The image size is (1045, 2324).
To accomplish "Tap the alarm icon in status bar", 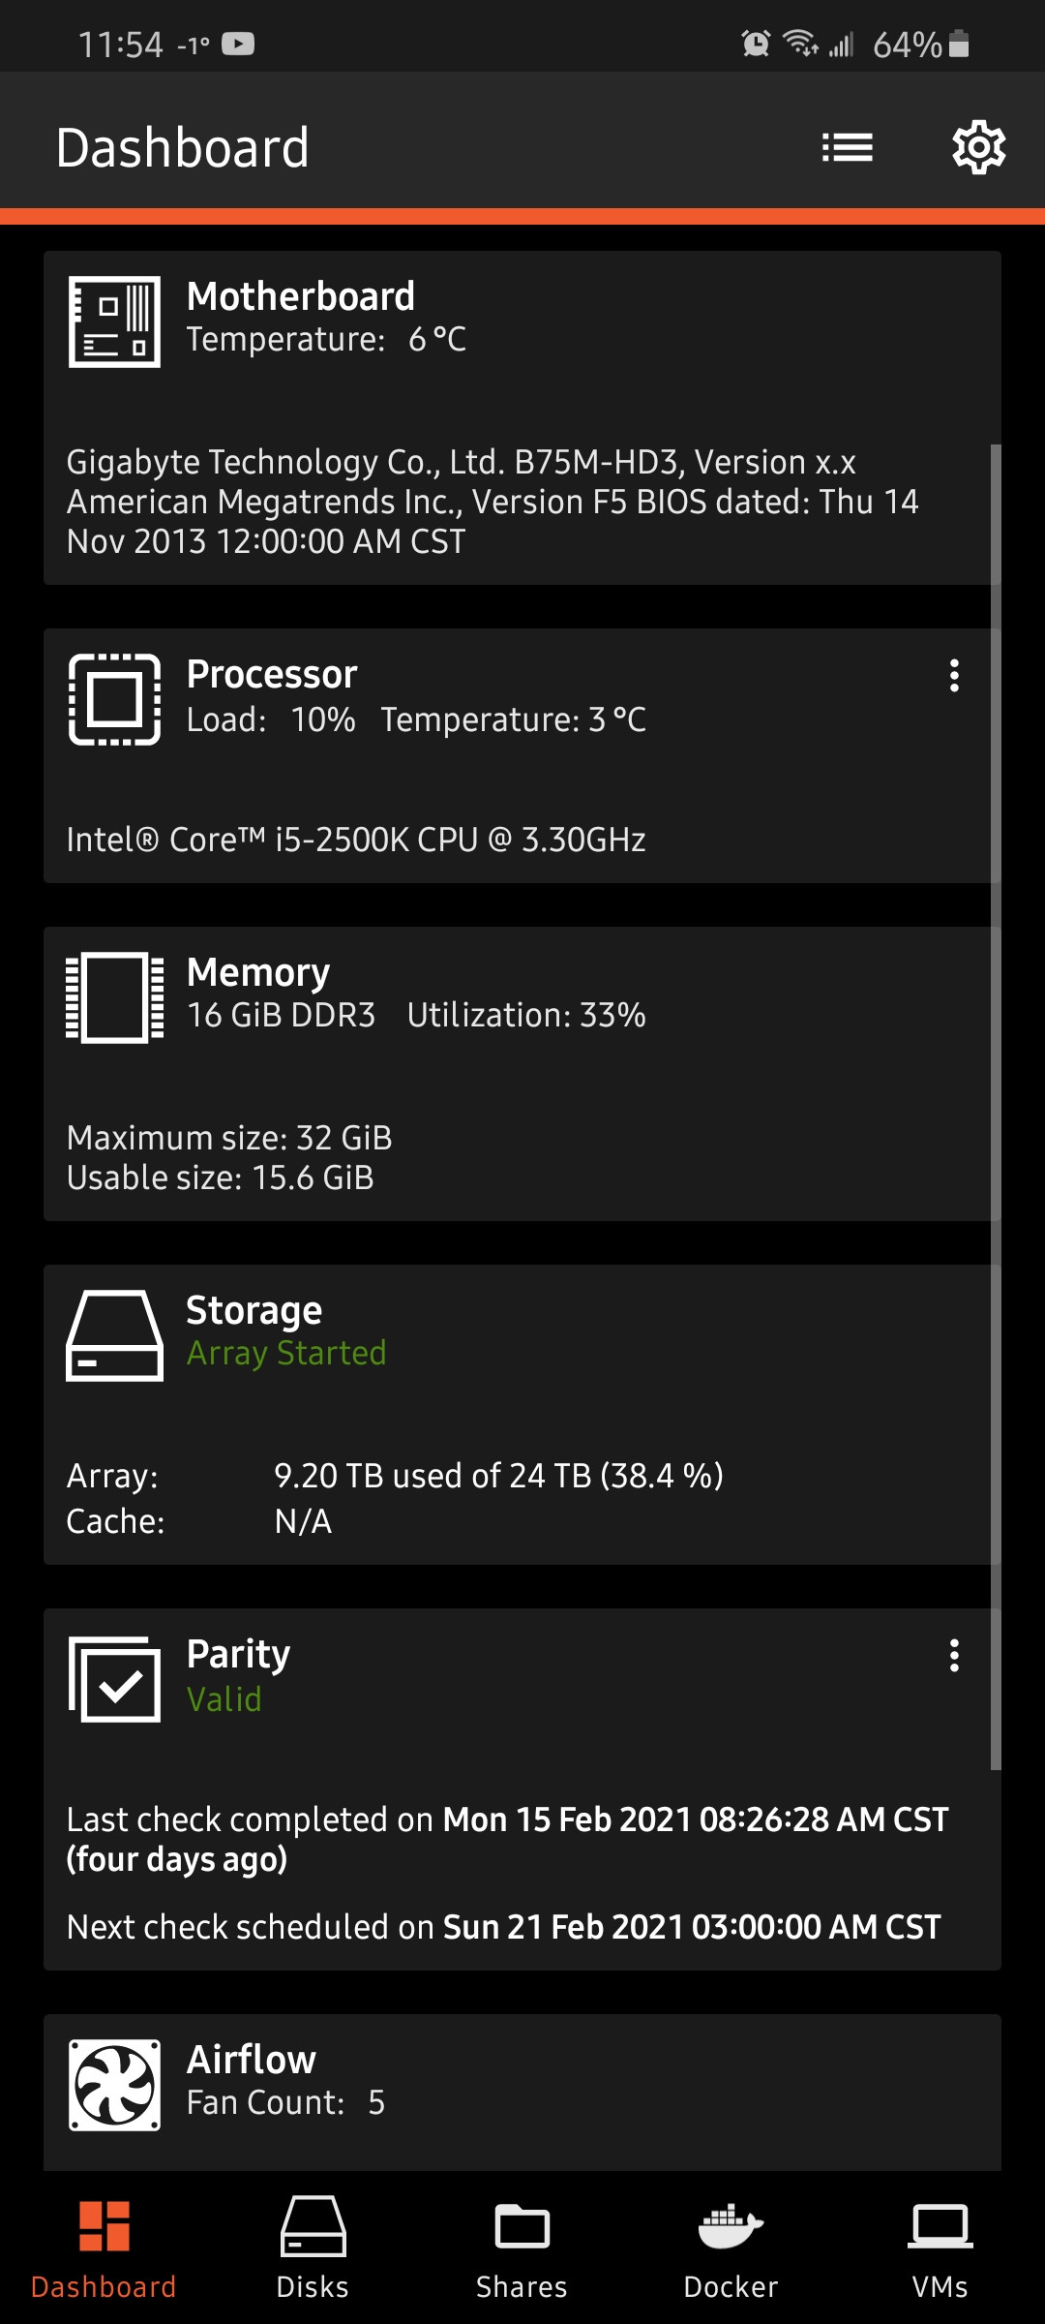I will [x=756, y=44].
